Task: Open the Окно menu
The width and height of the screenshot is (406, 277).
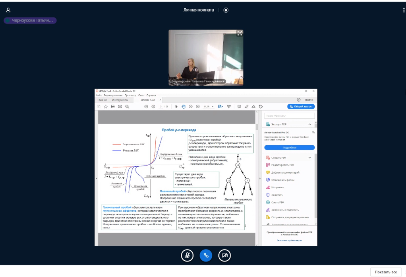Action: coord(141,95)
